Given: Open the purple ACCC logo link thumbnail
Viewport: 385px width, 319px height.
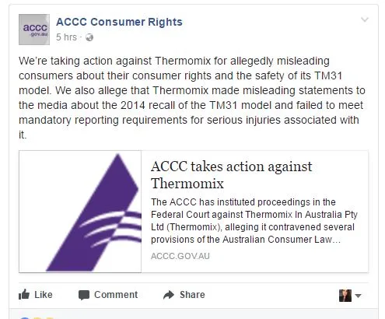Looking at the screenshot, I should click(80, 212).
